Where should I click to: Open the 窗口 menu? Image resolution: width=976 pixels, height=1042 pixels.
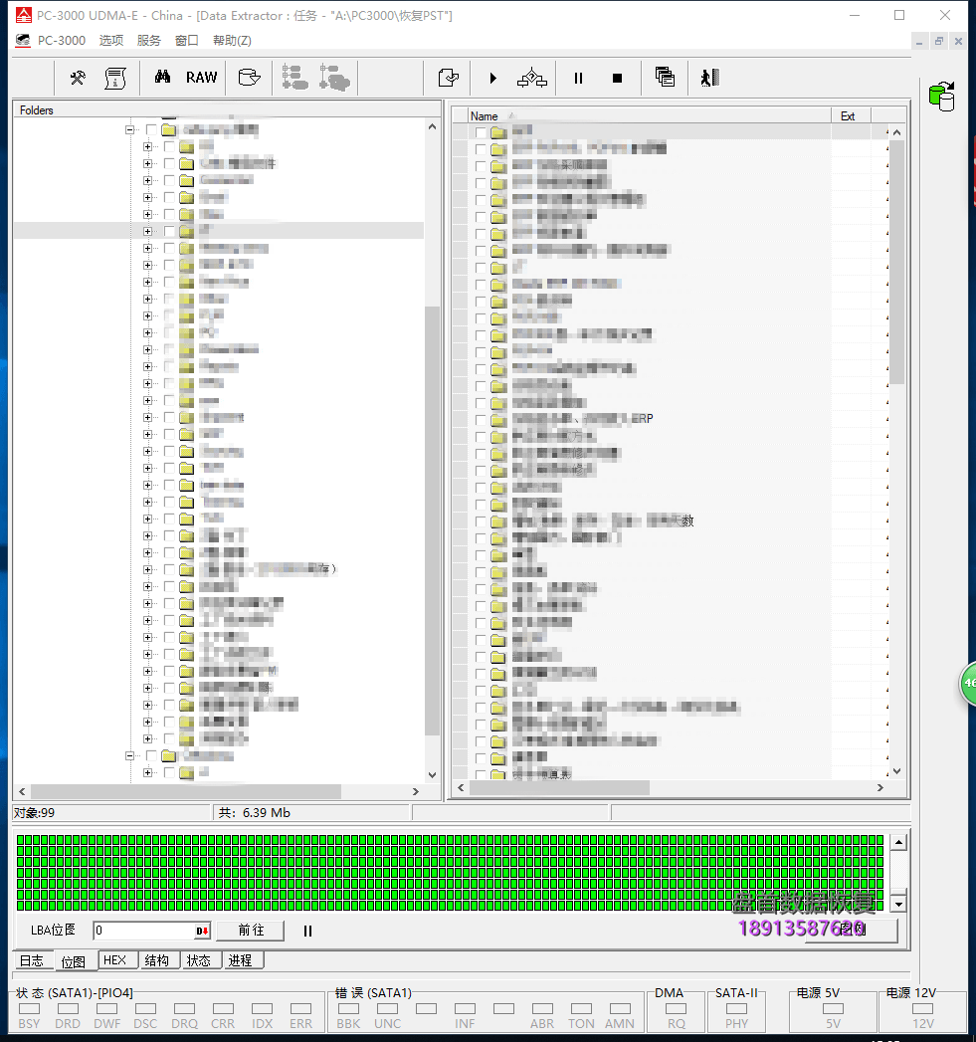click(x=187, y=41)
